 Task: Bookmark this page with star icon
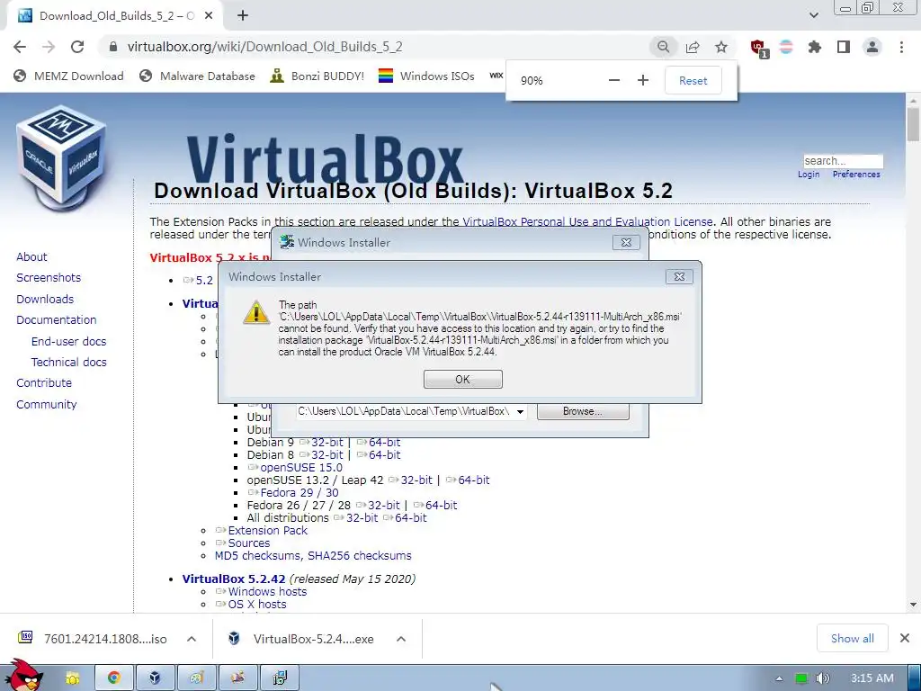721,47
